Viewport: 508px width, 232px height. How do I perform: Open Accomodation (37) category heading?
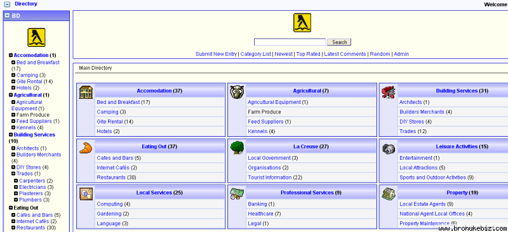click(159, 91)
